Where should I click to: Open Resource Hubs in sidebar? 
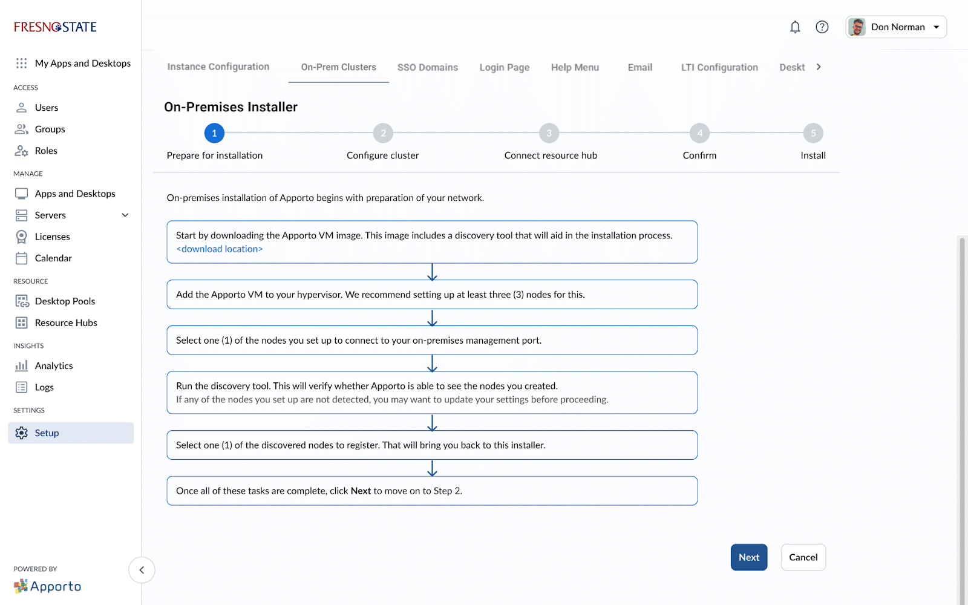(66, 323)
